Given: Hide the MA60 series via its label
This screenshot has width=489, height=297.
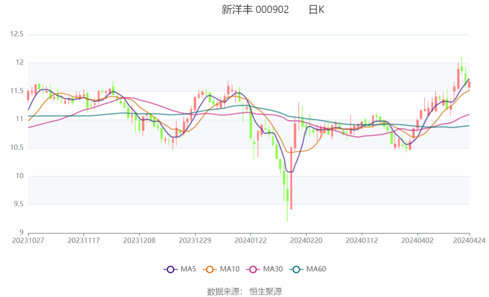Looking at the screenshot, I should coord(316,269).
